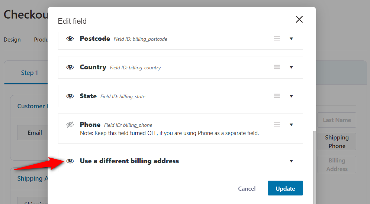Screen dimensions: 370x204
Task: Click the dialog's vertical scrollbar
Action: click(x=314, y=167)
